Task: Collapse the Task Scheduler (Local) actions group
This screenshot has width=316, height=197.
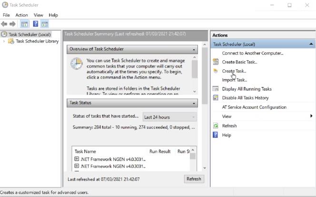Action: tap(311, 44)
